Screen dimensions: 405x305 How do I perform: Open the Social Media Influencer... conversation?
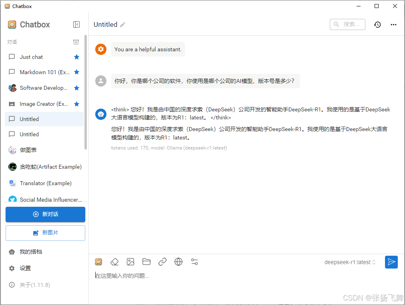pos(44,200)
